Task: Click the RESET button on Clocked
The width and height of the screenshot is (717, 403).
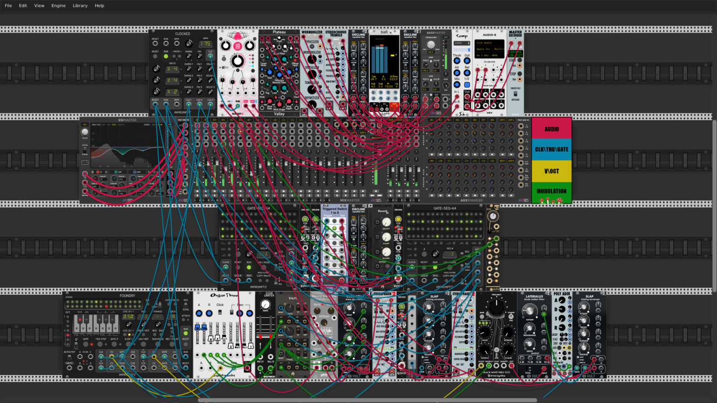Action: point(155,56)
